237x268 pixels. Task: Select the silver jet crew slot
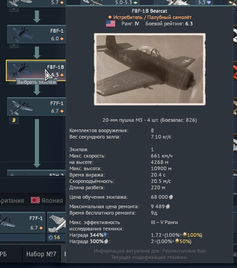pyautogui.click(x=57, y=223)
